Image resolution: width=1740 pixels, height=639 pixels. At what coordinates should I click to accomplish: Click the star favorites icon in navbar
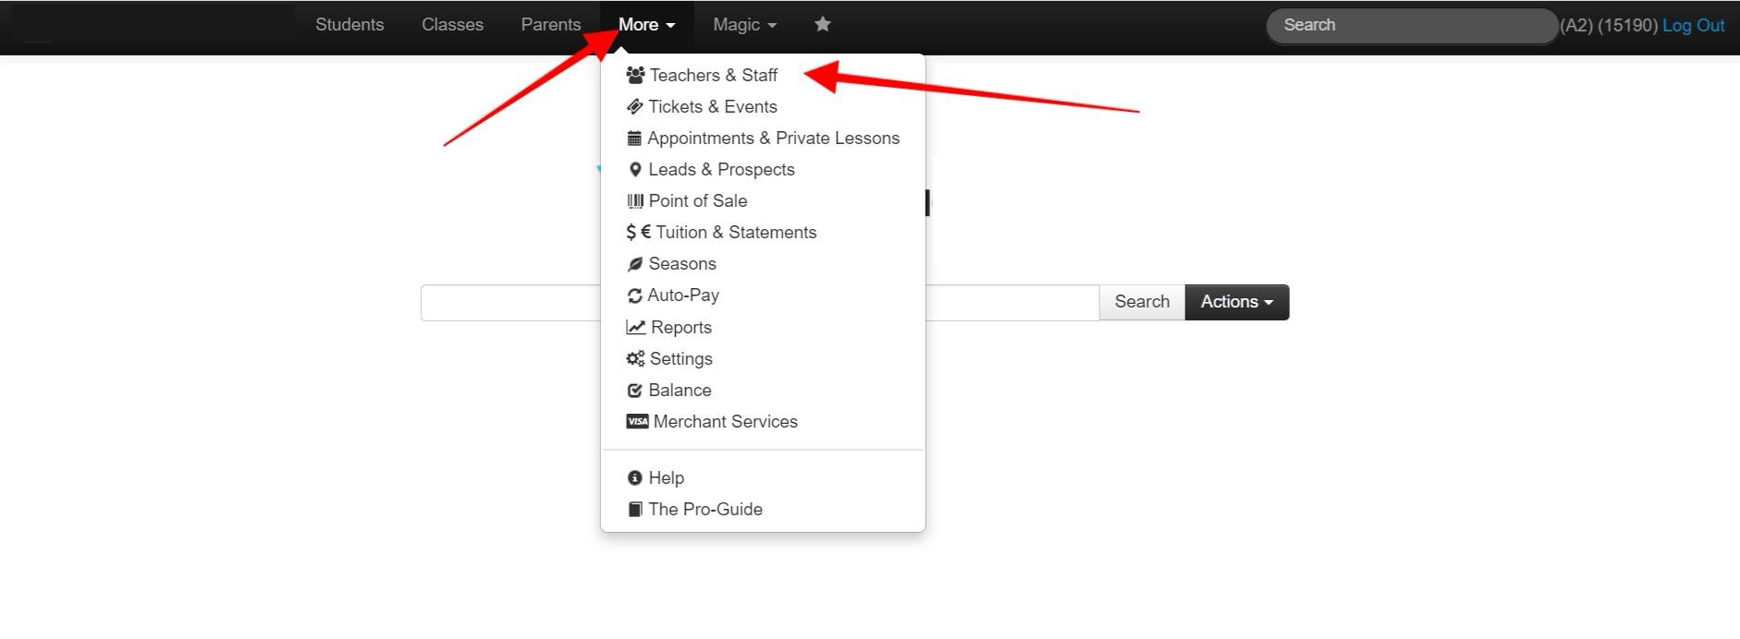coord(822,24)
